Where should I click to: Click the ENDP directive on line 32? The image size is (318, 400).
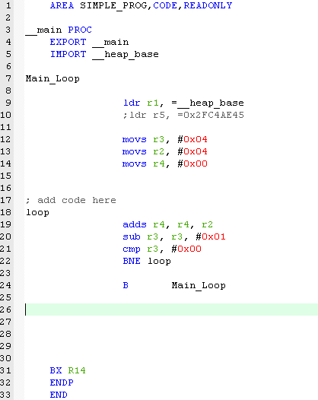coord(62,383)
